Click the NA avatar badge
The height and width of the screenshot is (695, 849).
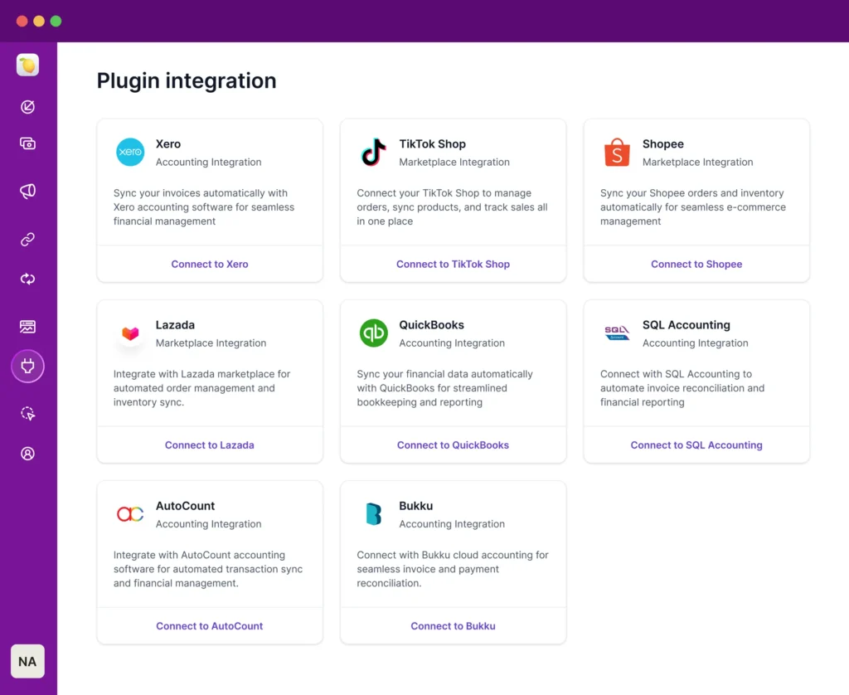tap(27, 661)
